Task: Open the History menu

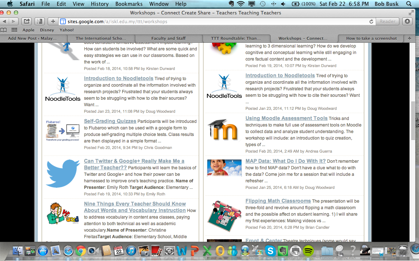Action: (x=100, y=4)
